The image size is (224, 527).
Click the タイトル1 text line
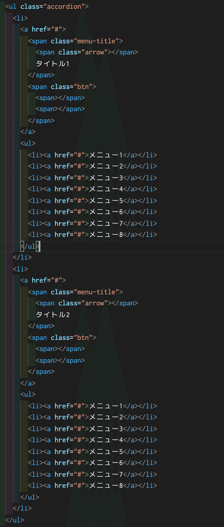tap(52, 64)
